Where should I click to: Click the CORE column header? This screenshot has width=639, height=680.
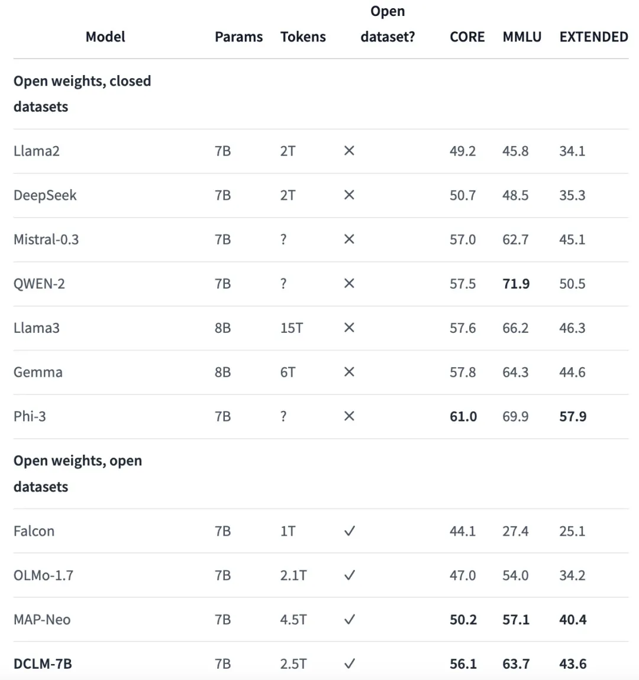(x=467, y=37)
